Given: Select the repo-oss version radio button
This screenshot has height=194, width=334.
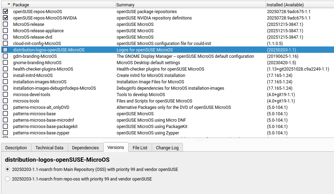Looking at the screenshot, I should (7, 179).
